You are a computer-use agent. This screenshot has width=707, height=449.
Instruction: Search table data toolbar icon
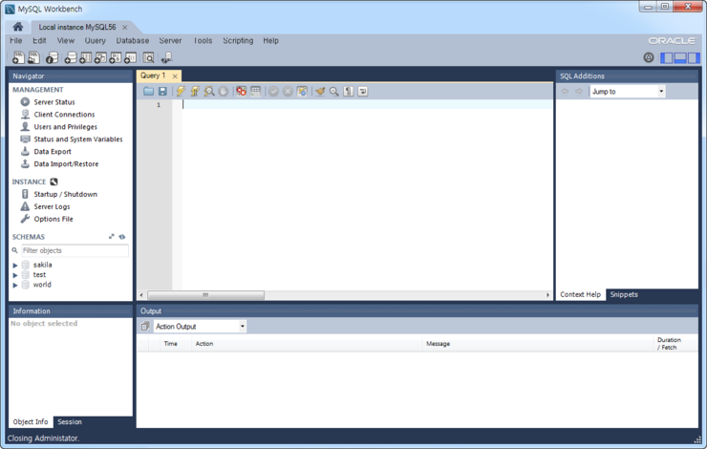(x=148, y=57)
